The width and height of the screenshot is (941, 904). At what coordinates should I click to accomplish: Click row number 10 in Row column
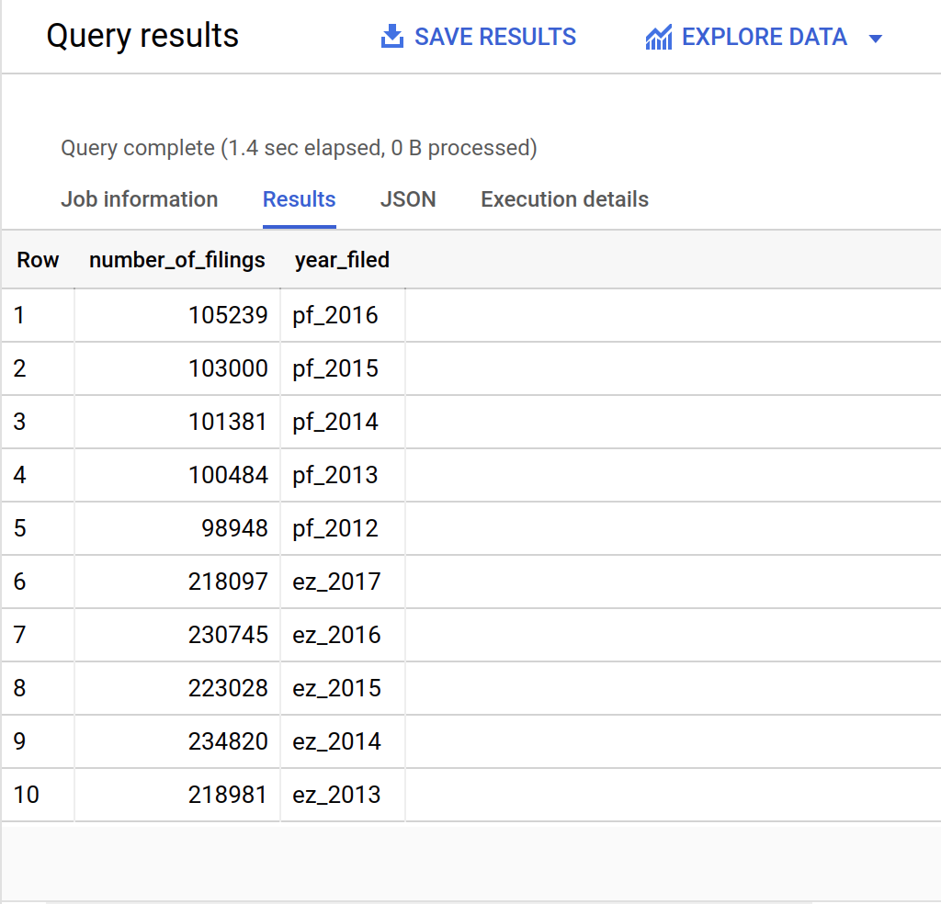coord(27,795)
